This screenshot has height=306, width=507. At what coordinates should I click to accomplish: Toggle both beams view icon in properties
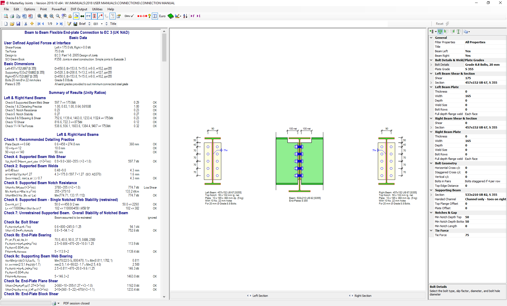(x=440, y=31)
